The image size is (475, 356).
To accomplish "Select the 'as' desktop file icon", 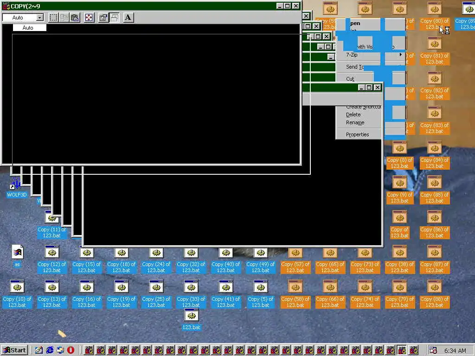I will pyautogui.click(x=17, y=256).
